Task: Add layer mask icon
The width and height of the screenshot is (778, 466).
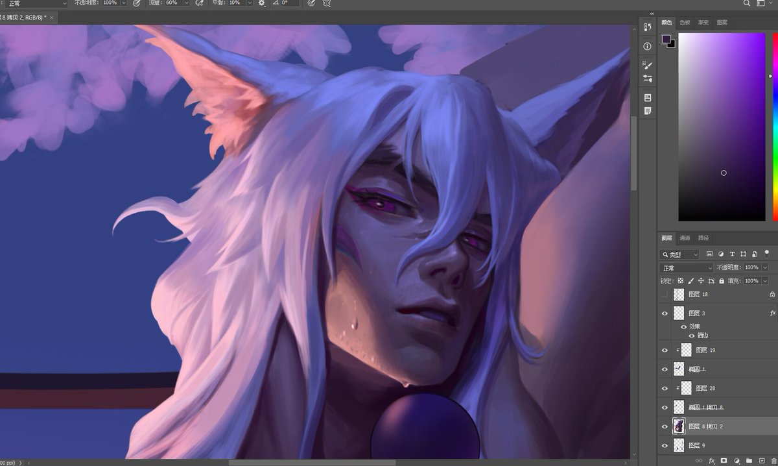Action: (724, 460)
